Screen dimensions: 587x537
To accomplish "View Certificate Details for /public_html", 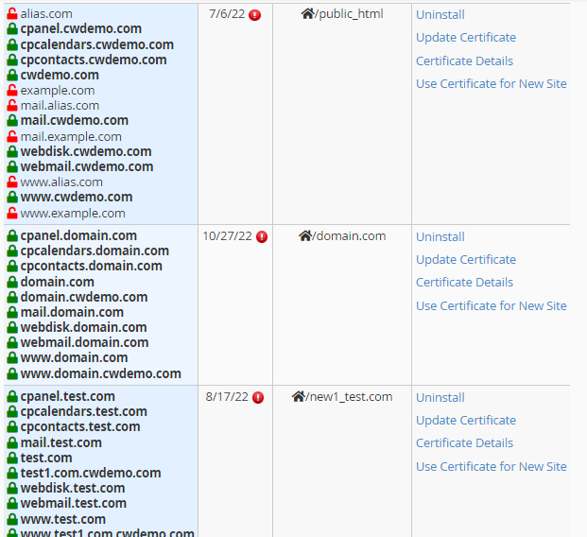I will tap(464, 61).
